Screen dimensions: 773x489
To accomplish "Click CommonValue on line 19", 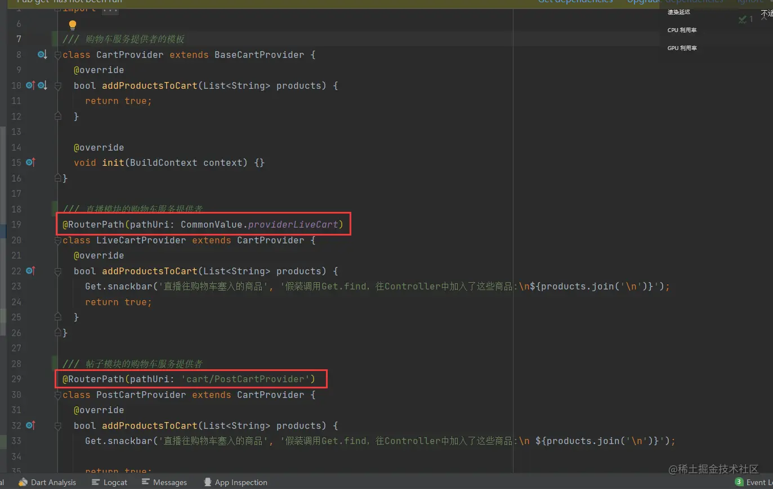I will 212,224.
